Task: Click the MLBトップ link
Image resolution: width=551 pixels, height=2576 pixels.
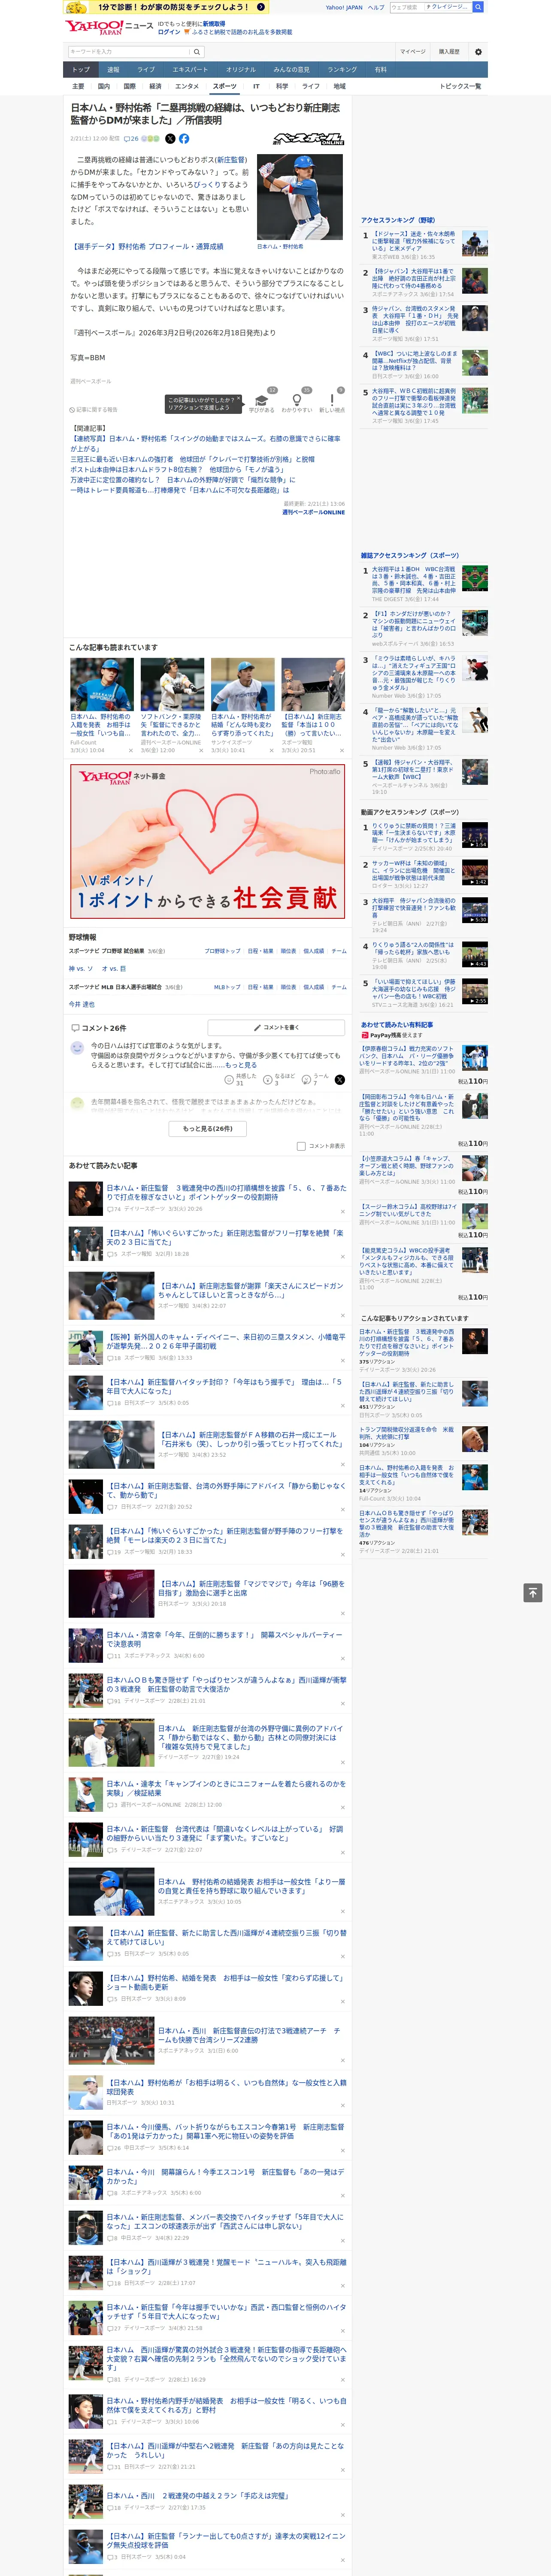Action: pos(227,987)
